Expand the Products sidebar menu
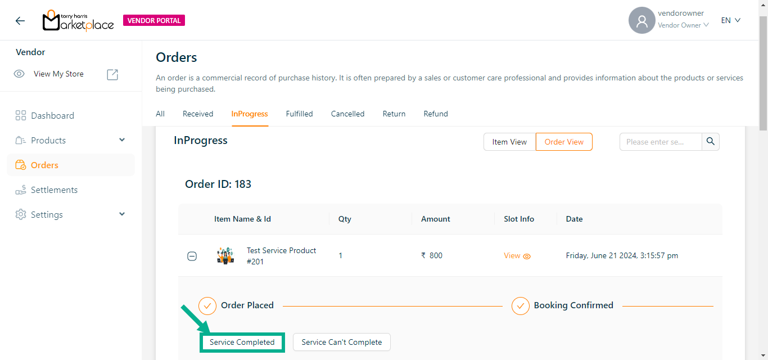The height and width of the screenshot is (360, 768). coord(122,141)
